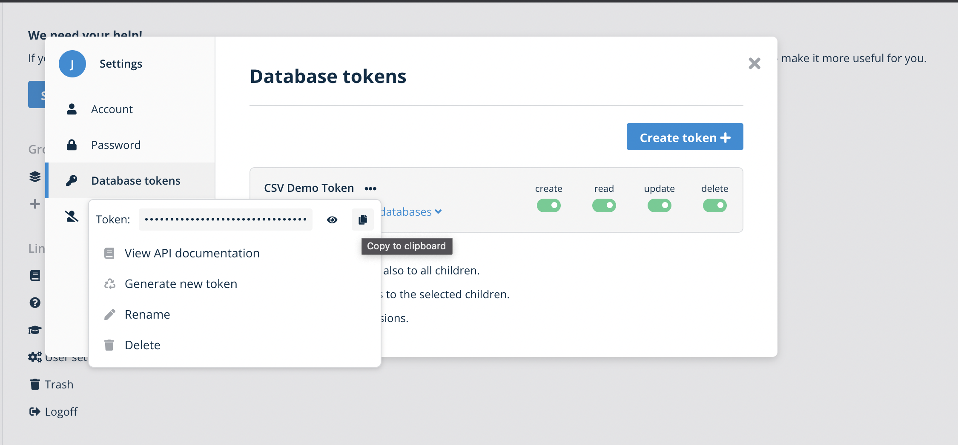Choose Rename in the token menu

(x=147, y=314)
